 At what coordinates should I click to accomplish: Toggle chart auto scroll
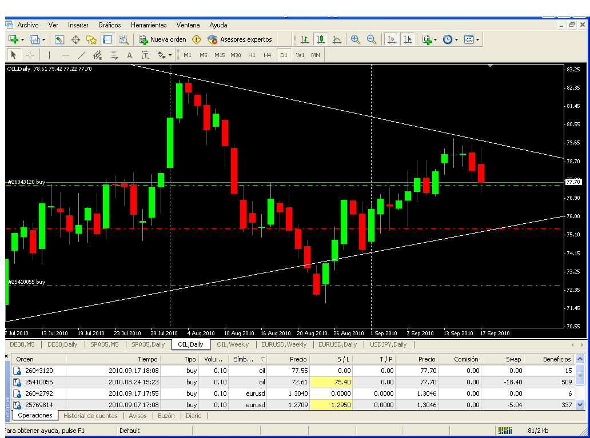pos(391,39)
